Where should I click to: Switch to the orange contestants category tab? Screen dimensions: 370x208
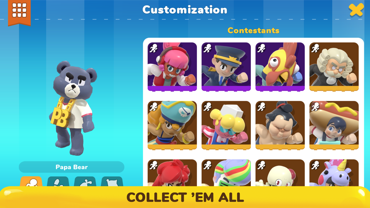(31, 182)
